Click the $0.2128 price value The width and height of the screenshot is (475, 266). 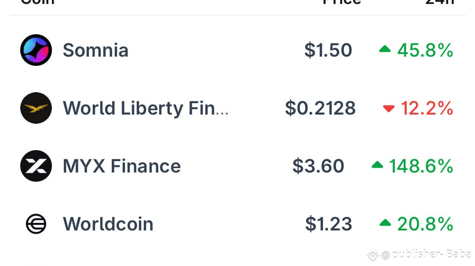(x=320, y=108)
